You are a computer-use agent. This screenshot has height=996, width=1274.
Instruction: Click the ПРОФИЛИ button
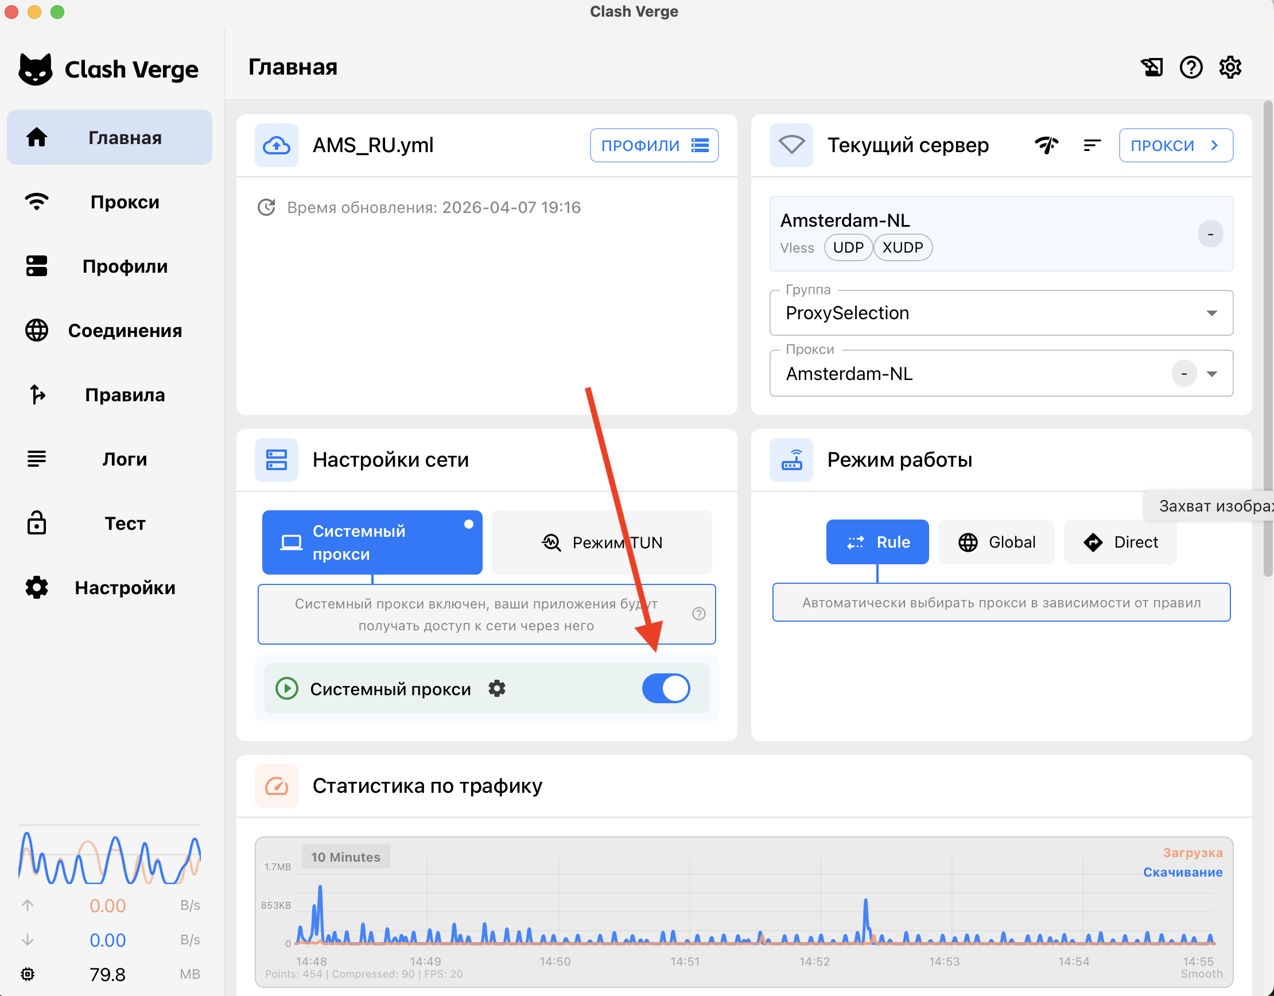point(654,145)
